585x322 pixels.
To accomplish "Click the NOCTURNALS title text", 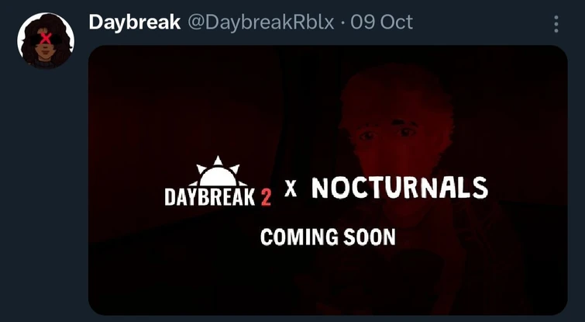I will (400, 188).
